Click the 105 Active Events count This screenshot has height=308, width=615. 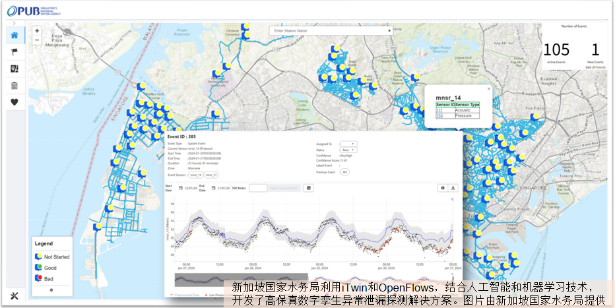(556, 49)
